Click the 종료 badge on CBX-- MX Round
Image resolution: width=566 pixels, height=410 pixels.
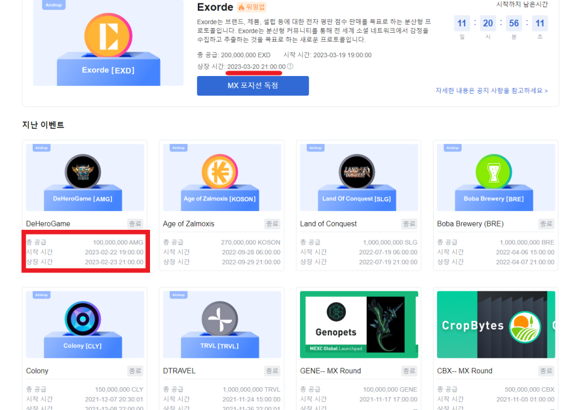pyautogui.click(x=546, y=371)
